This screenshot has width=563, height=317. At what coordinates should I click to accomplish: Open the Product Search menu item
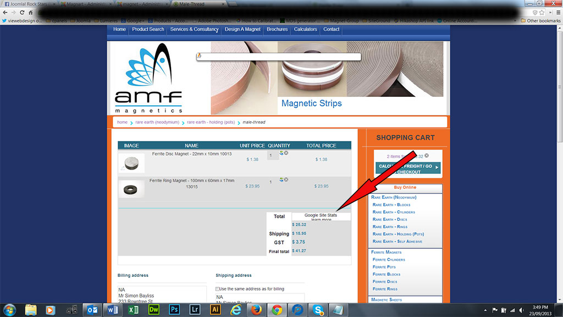tap(148, 30)
